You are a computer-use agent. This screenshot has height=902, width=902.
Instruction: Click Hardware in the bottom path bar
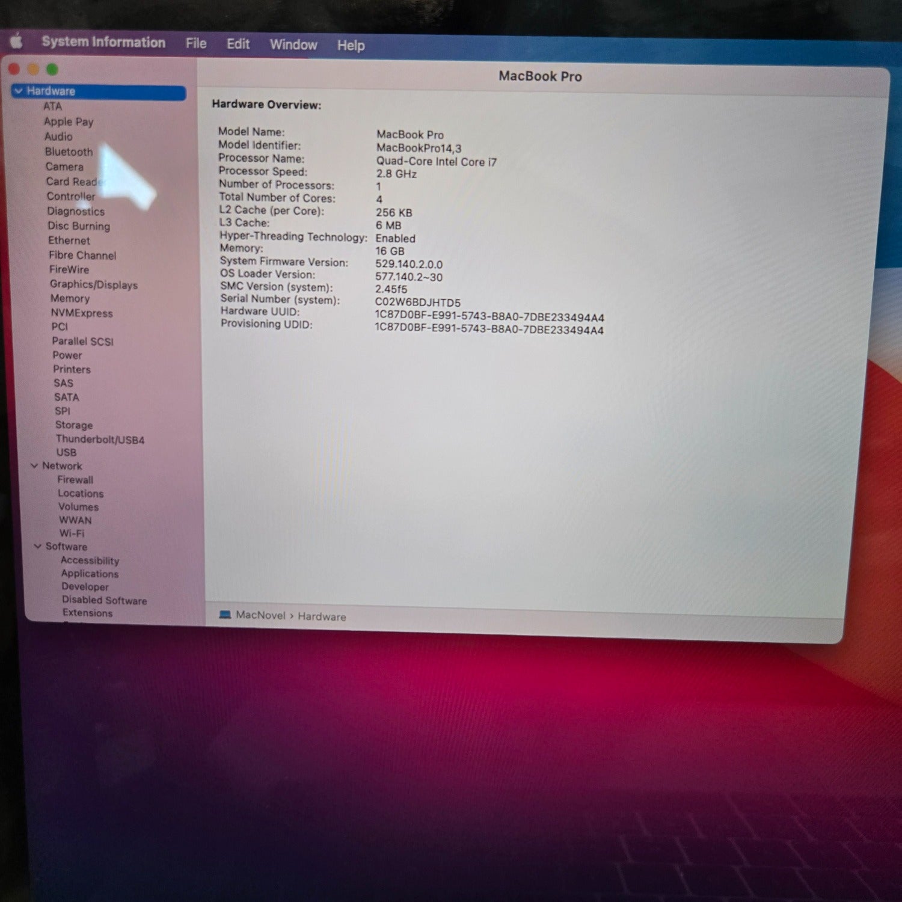click(322, 616)
